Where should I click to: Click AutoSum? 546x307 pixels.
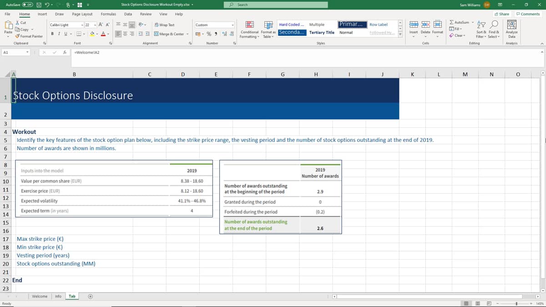point(460,22)
